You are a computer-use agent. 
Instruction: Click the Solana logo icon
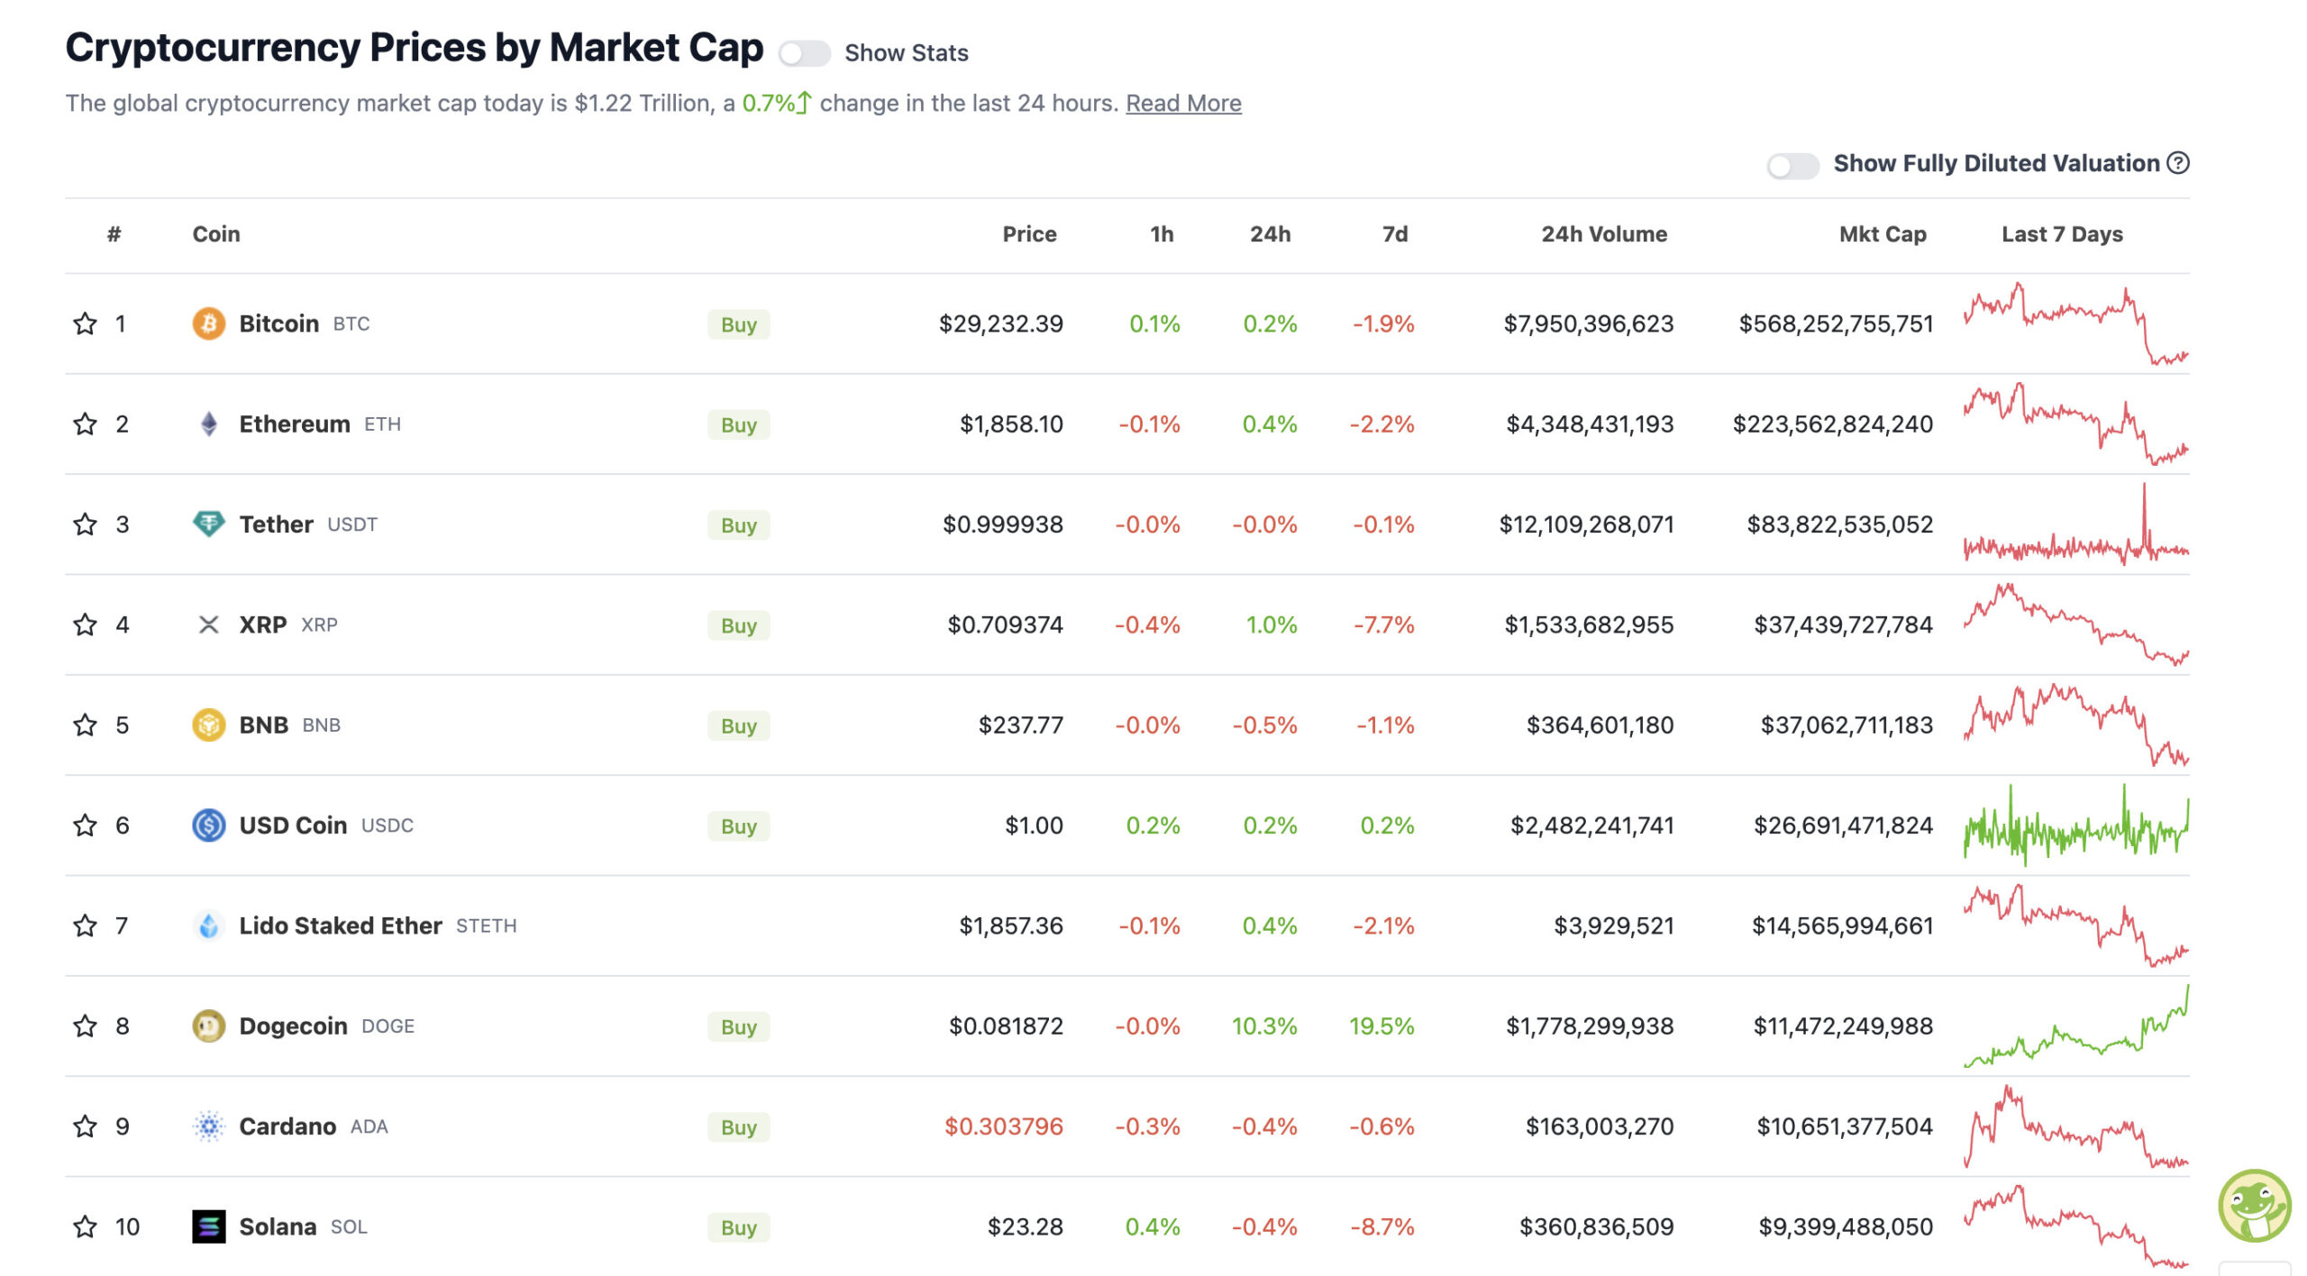[x=209, y=1226]
